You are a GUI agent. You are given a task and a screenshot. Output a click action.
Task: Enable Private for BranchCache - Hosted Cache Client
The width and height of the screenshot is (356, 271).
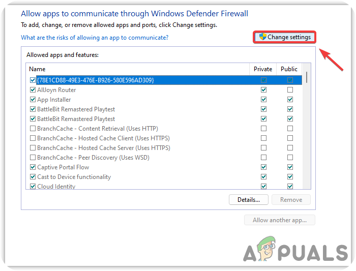coord(263,138)
